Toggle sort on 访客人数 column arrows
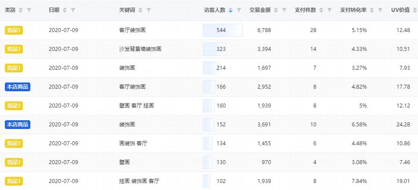Viewport: 418px width, 190px height. (231, 10)
